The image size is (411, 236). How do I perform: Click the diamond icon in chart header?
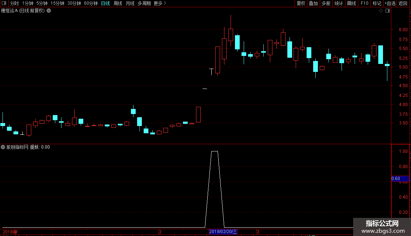click(381, 11)
